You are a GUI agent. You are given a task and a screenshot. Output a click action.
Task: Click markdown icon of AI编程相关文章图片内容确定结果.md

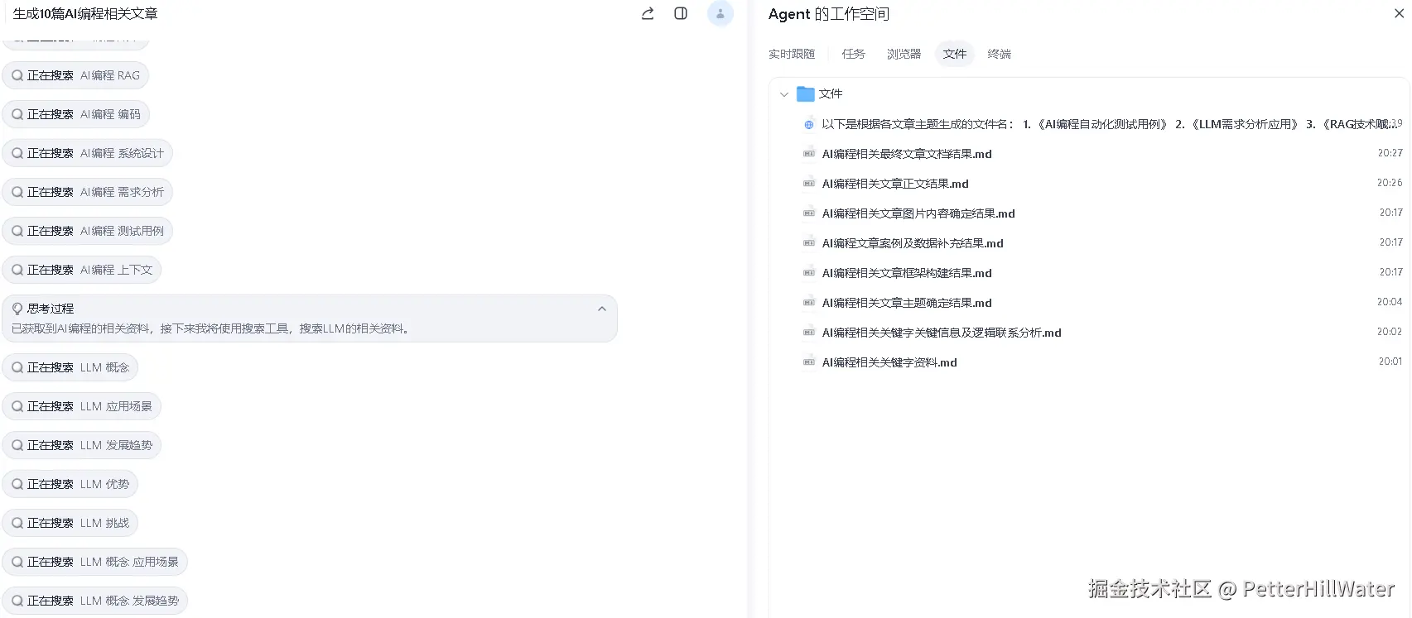coord(809,213)
